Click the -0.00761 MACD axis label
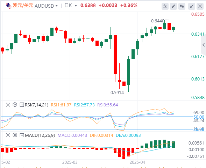 [196, 156]
